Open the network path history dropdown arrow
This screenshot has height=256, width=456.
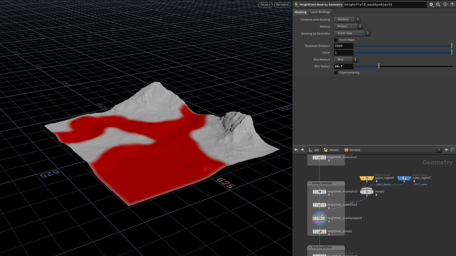(x=439, y=150)
